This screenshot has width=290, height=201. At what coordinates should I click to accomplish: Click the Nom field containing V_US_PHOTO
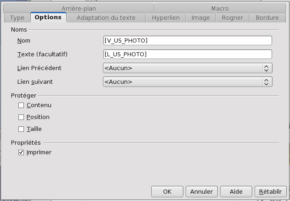coord(188,41)
